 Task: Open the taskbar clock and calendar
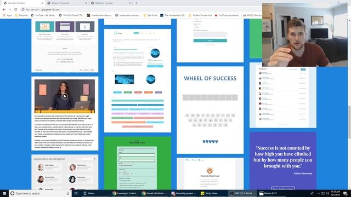(335, 193)
